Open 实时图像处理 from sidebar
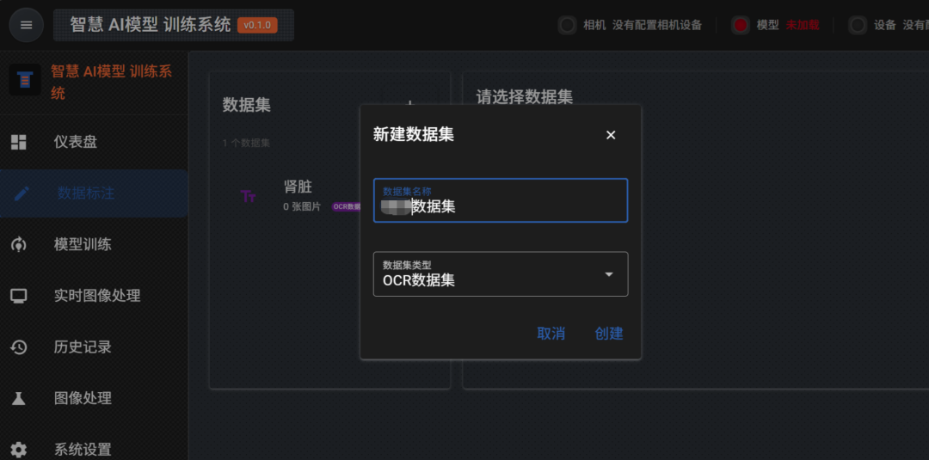 [x=95, y=296]
